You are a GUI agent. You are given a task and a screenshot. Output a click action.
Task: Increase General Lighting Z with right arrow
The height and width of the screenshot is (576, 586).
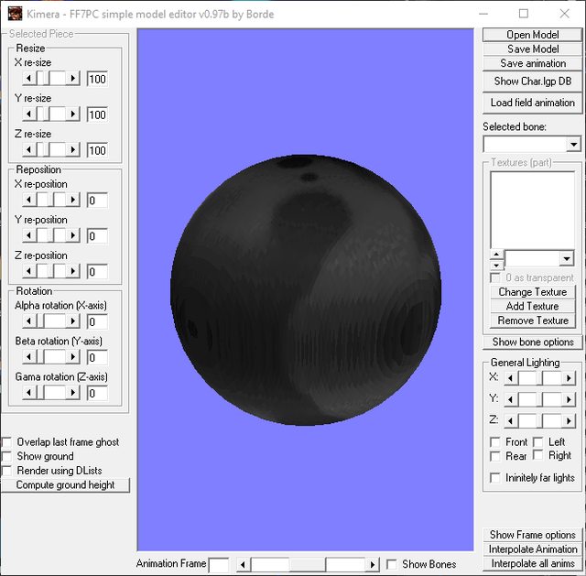click(x=568, y=421)
